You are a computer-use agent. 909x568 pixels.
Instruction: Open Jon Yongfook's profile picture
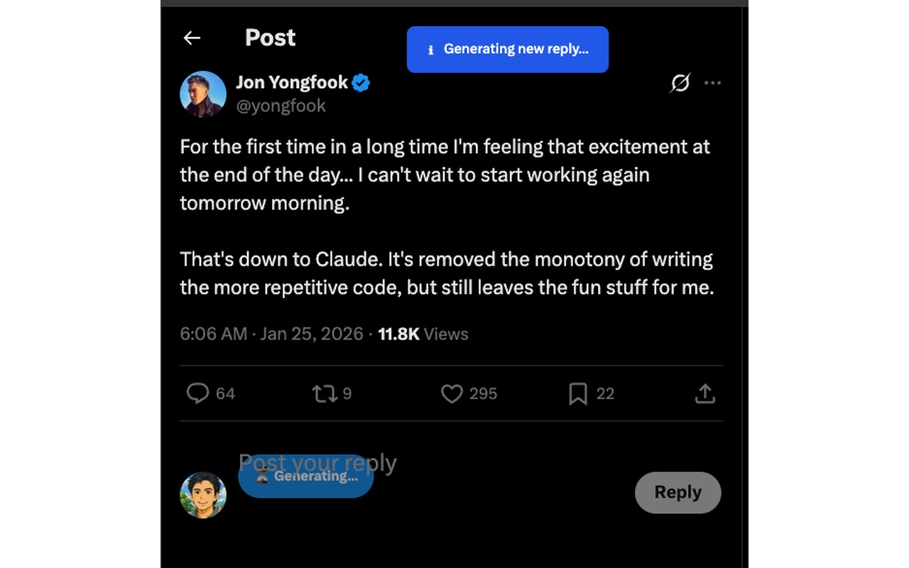click(x=202, y=94)
